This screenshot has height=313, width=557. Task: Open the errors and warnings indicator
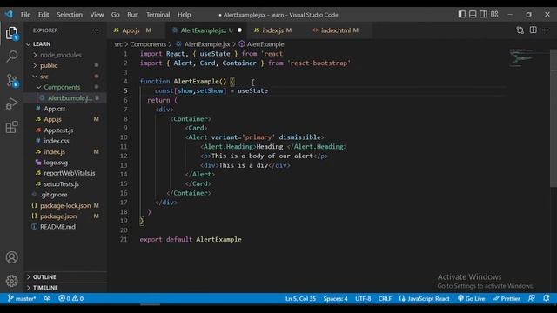[70, 299]
